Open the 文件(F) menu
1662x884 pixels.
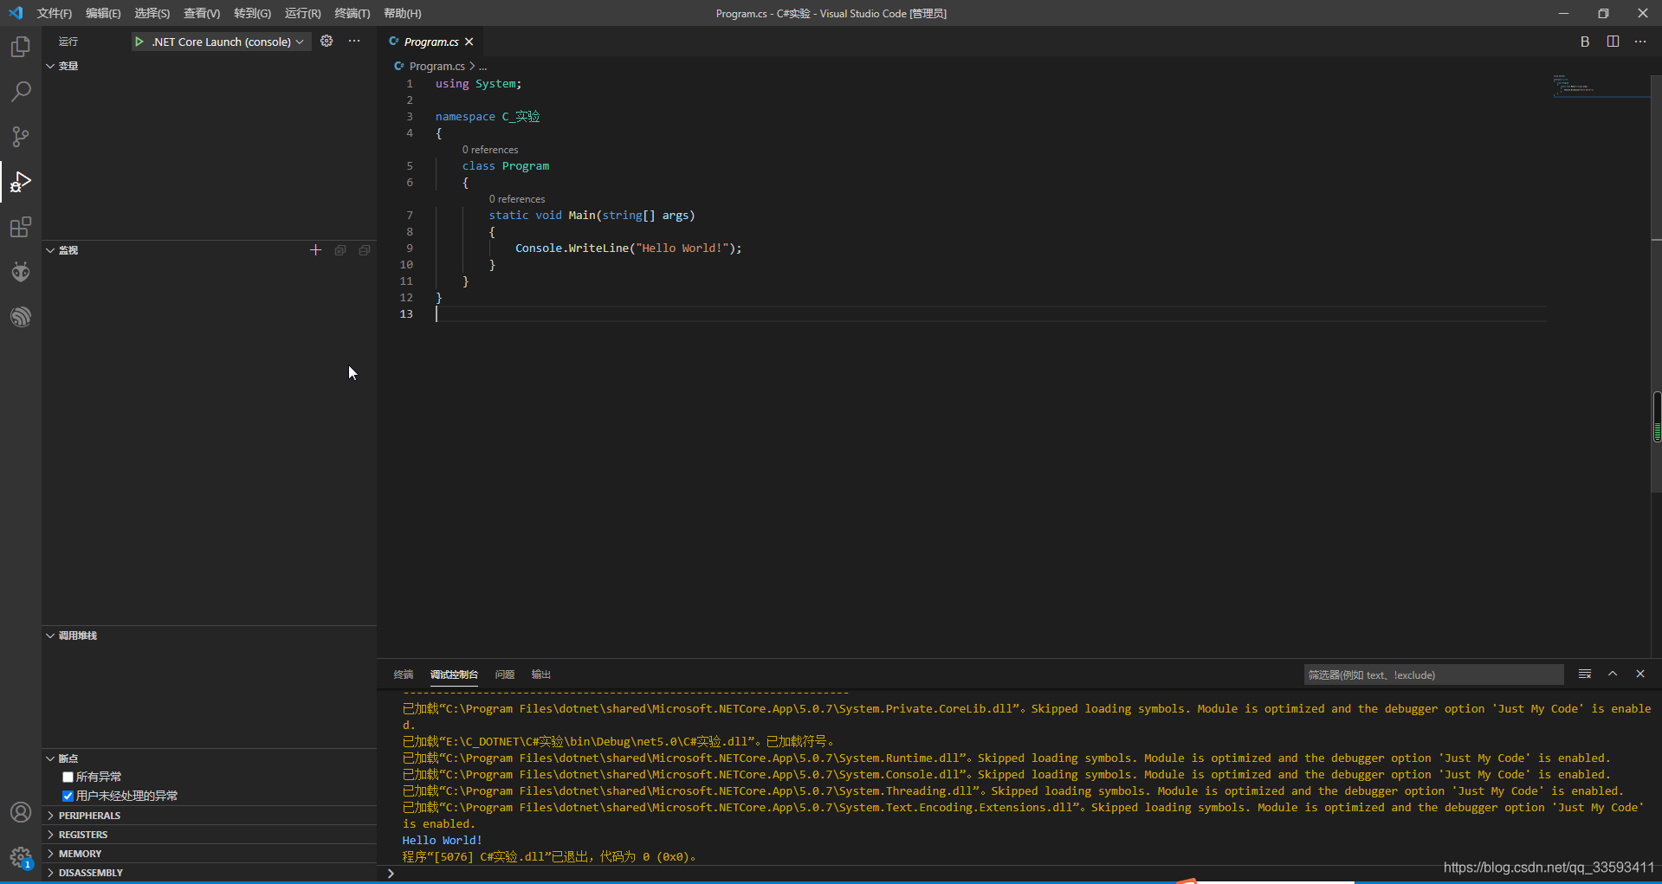click(x=54, y=13)
